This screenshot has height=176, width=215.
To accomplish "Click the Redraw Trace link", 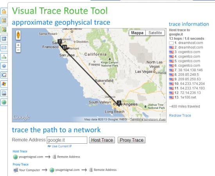I will pos(180,116).
